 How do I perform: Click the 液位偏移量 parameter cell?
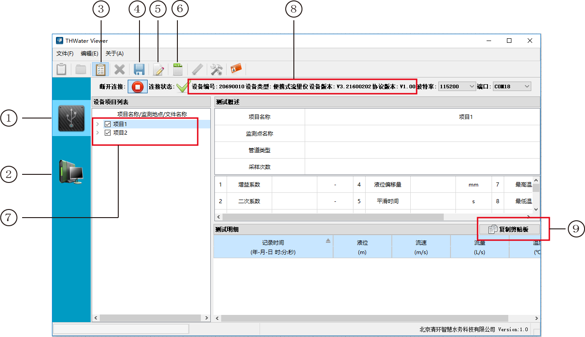pos(388,185)
